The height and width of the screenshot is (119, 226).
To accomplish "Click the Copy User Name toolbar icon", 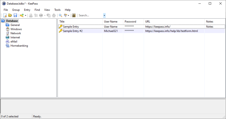I will tap(31, 15).
